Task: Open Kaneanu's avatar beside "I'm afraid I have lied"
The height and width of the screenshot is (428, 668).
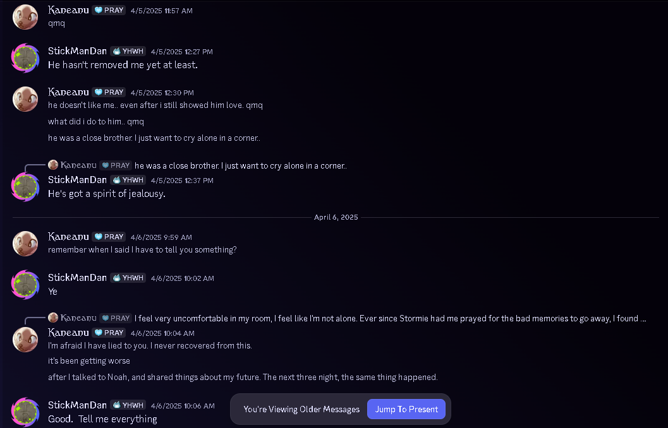Action: tap(25, 340)
